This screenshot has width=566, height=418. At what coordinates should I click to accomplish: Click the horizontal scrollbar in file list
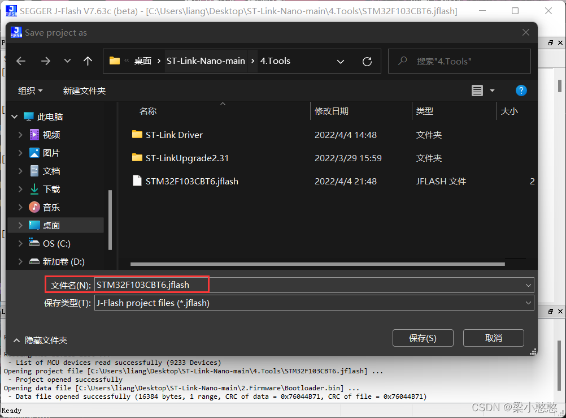[317, 264]
